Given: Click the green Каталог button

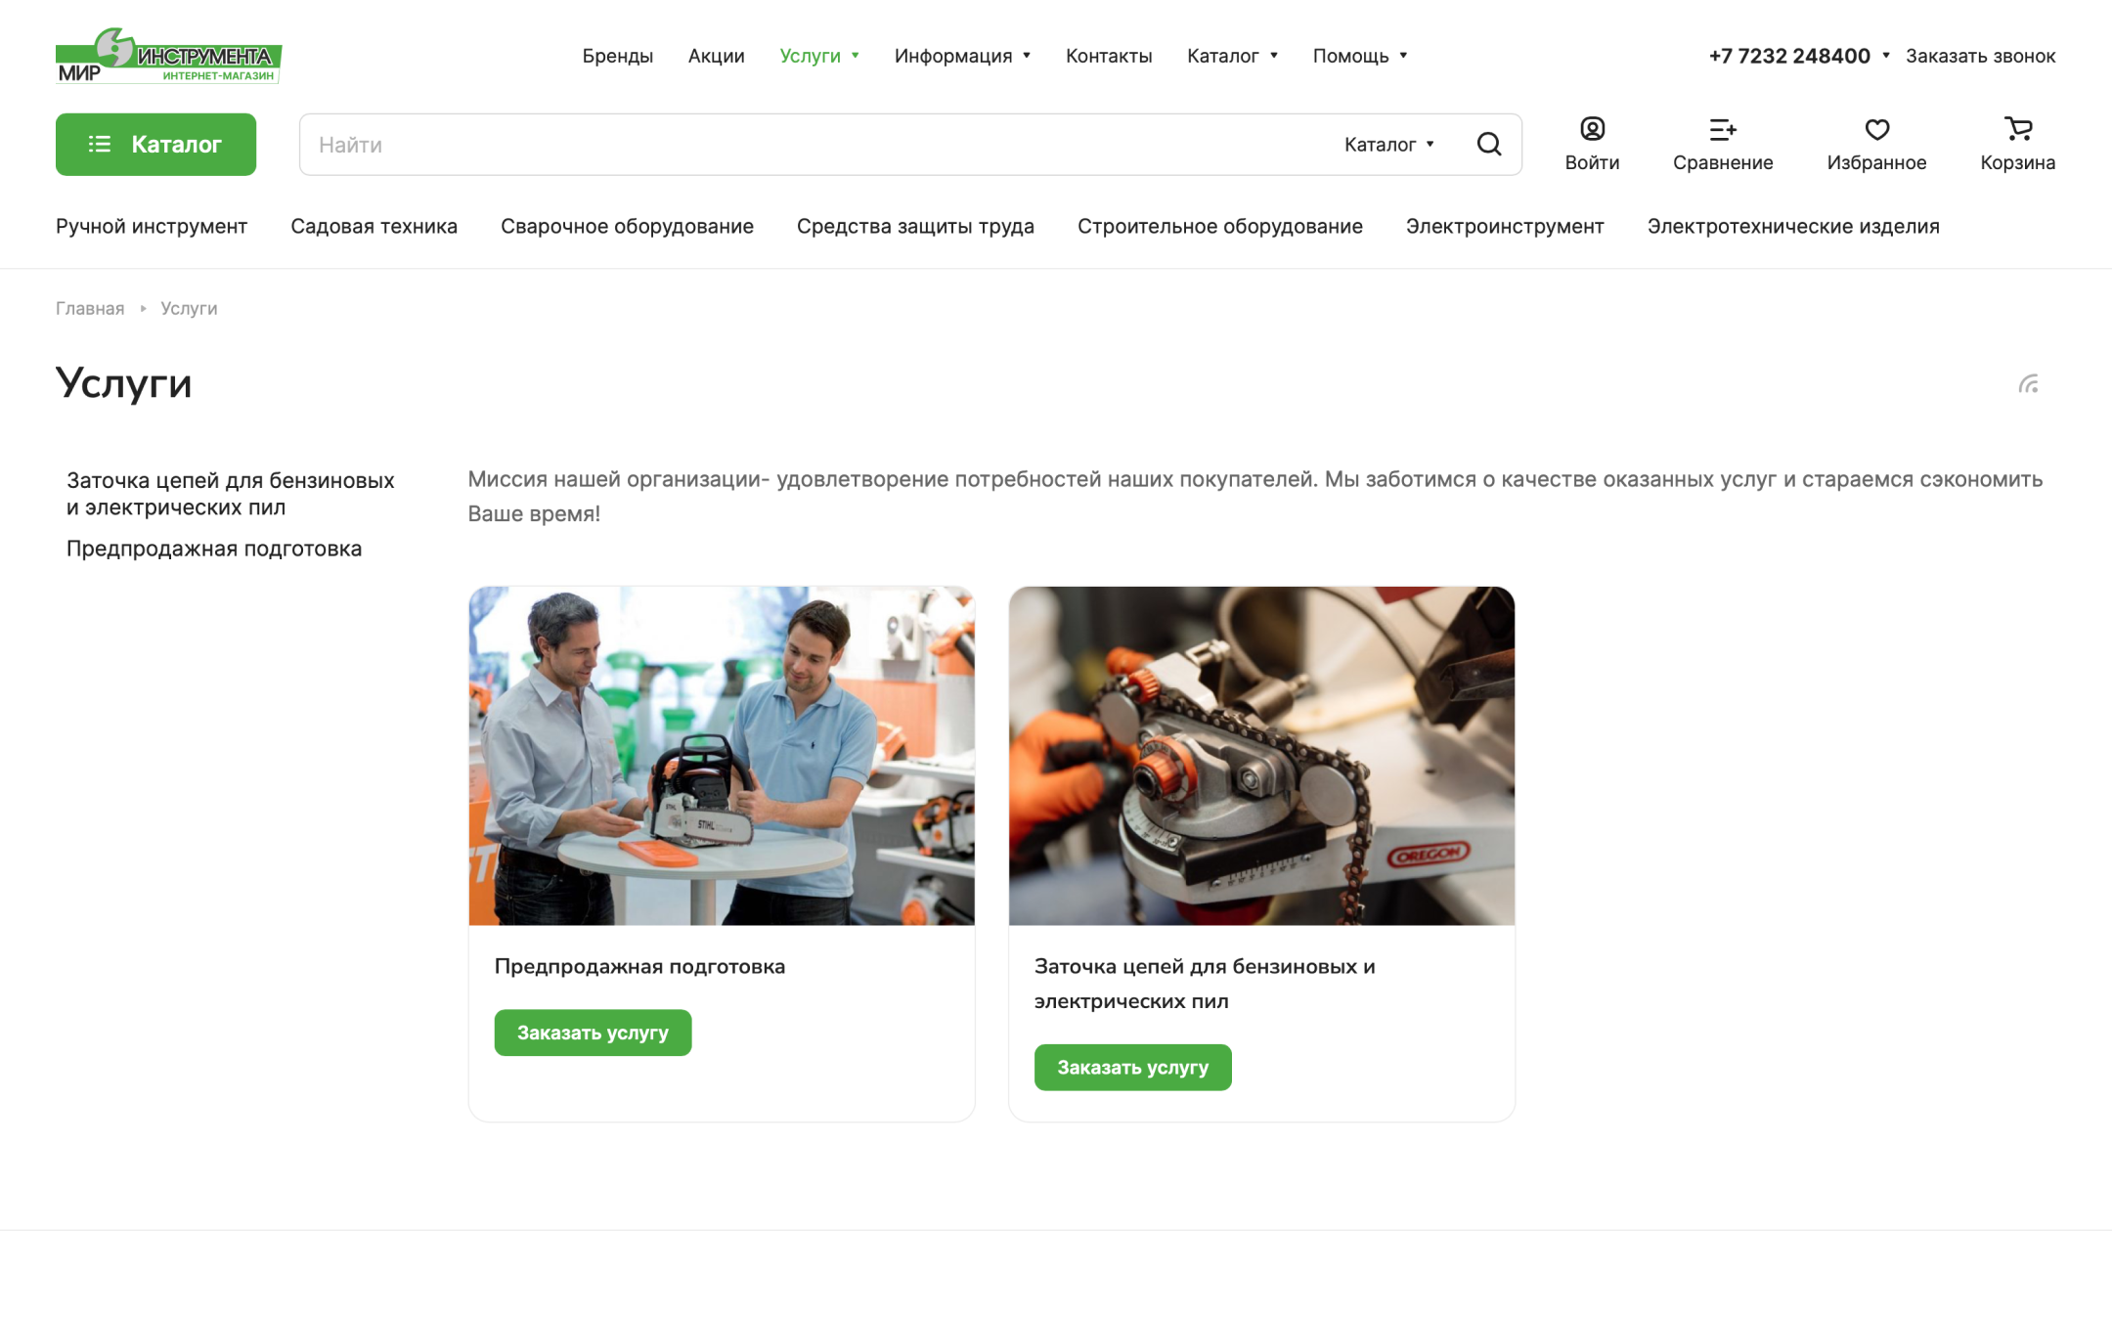Looking at the screenshot, I should 155,145.
